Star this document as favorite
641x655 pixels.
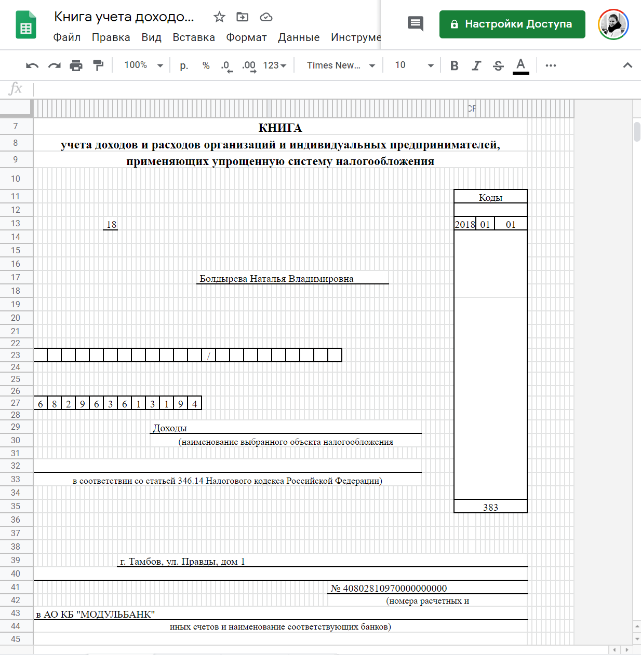coord(219,17)
